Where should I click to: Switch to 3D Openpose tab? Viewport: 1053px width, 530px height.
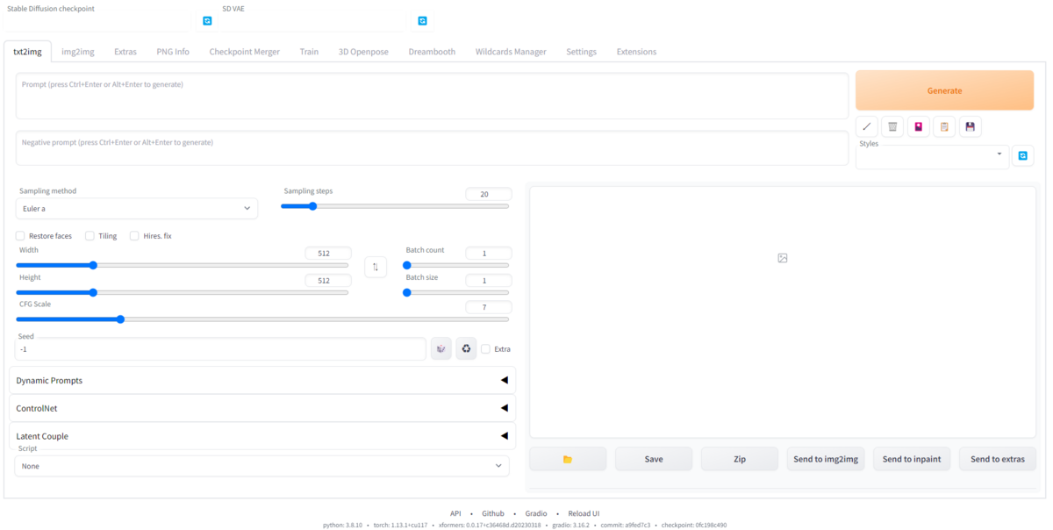click(363, 52)
